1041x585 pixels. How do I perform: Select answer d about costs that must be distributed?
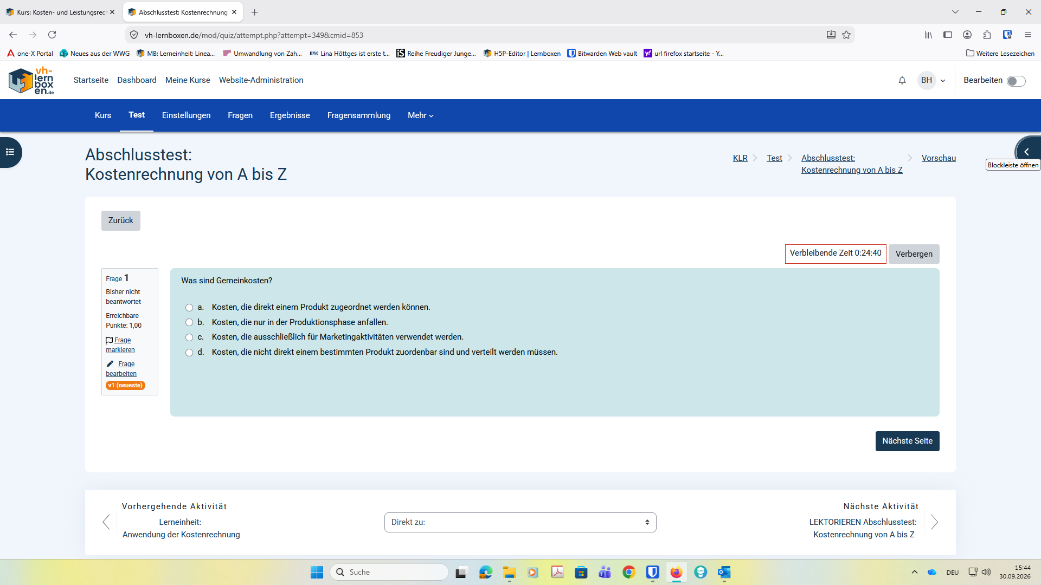tap(189, 353)
